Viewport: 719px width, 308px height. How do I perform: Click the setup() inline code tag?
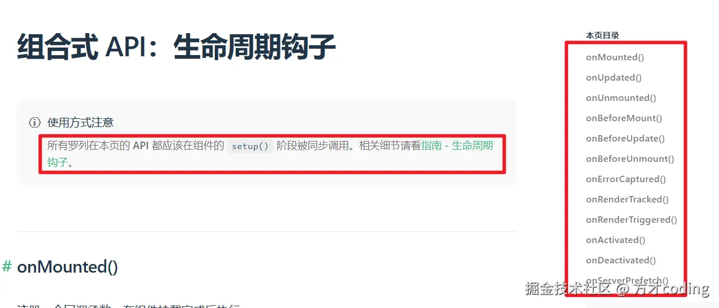point(250,146)
